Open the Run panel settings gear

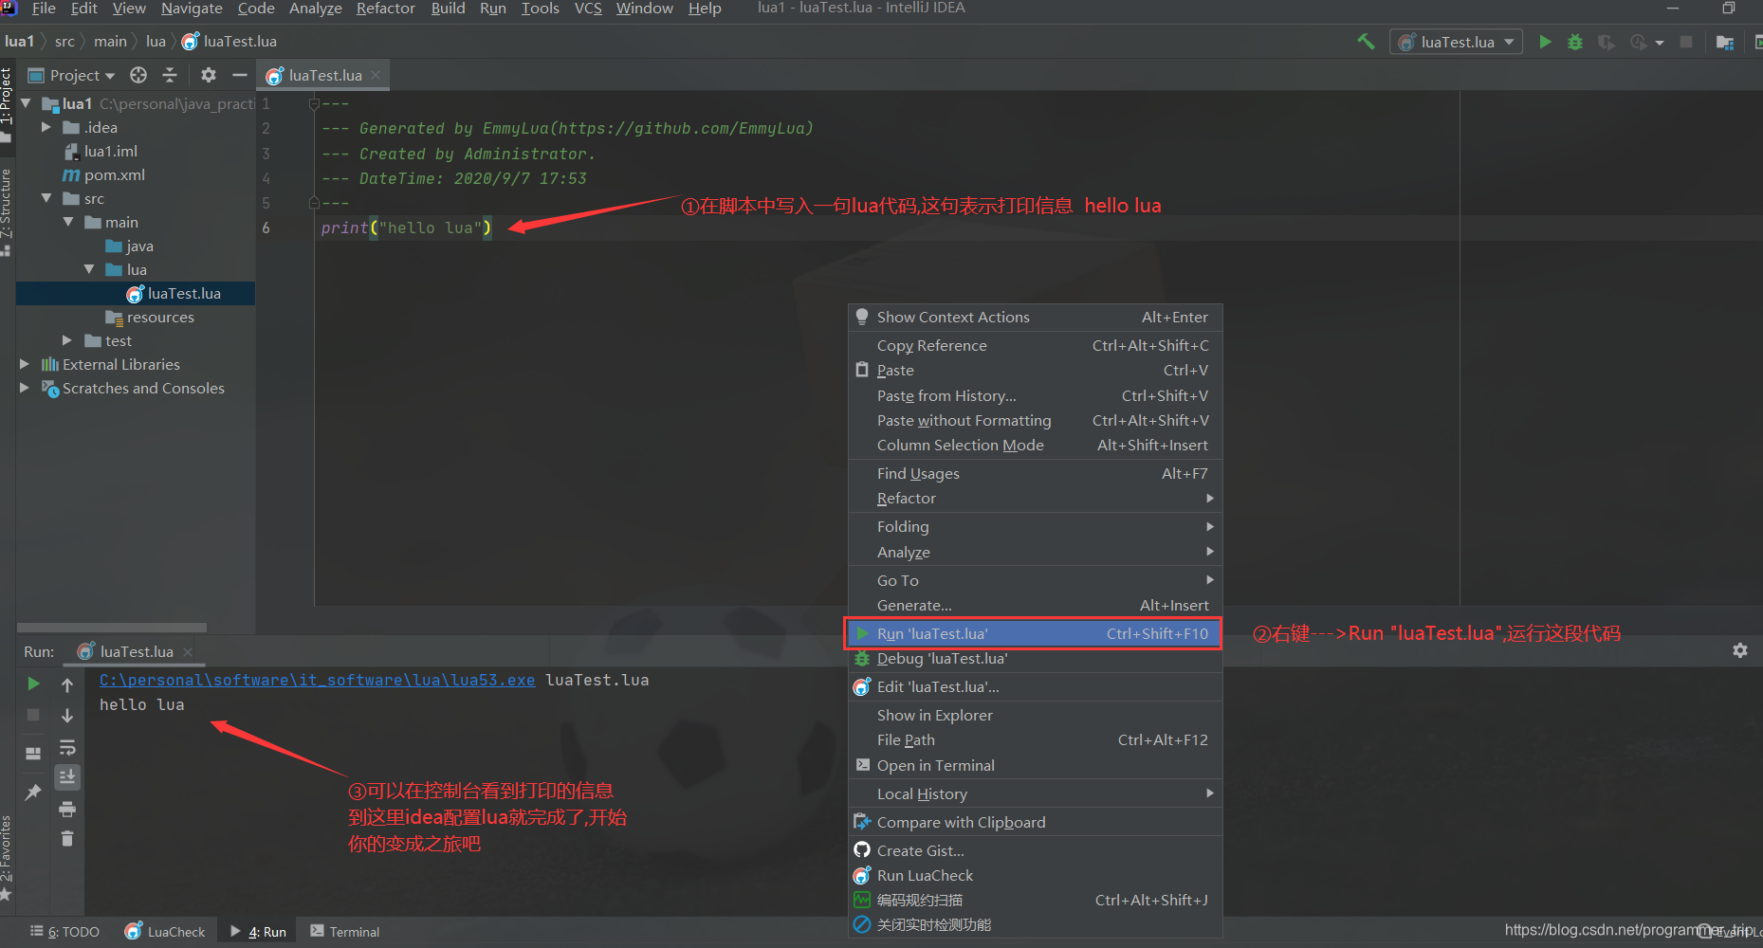[1740, 650]
